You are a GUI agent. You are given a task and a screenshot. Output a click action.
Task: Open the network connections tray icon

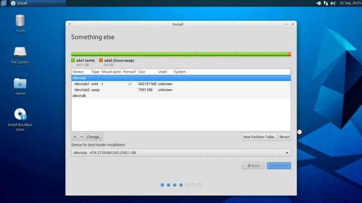[x=326, y=3]
